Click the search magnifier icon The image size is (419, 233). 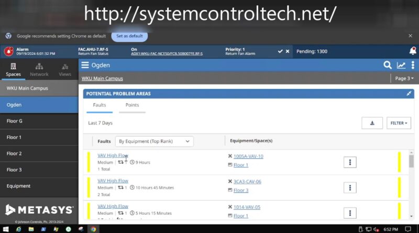pyautogui.click(x=387, y=65)
